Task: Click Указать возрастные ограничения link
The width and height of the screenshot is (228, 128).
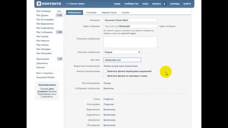Action: click(x=120, y=66)
